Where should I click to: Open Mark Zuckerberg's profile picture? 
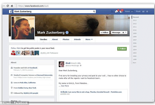(x=23, y=28)
